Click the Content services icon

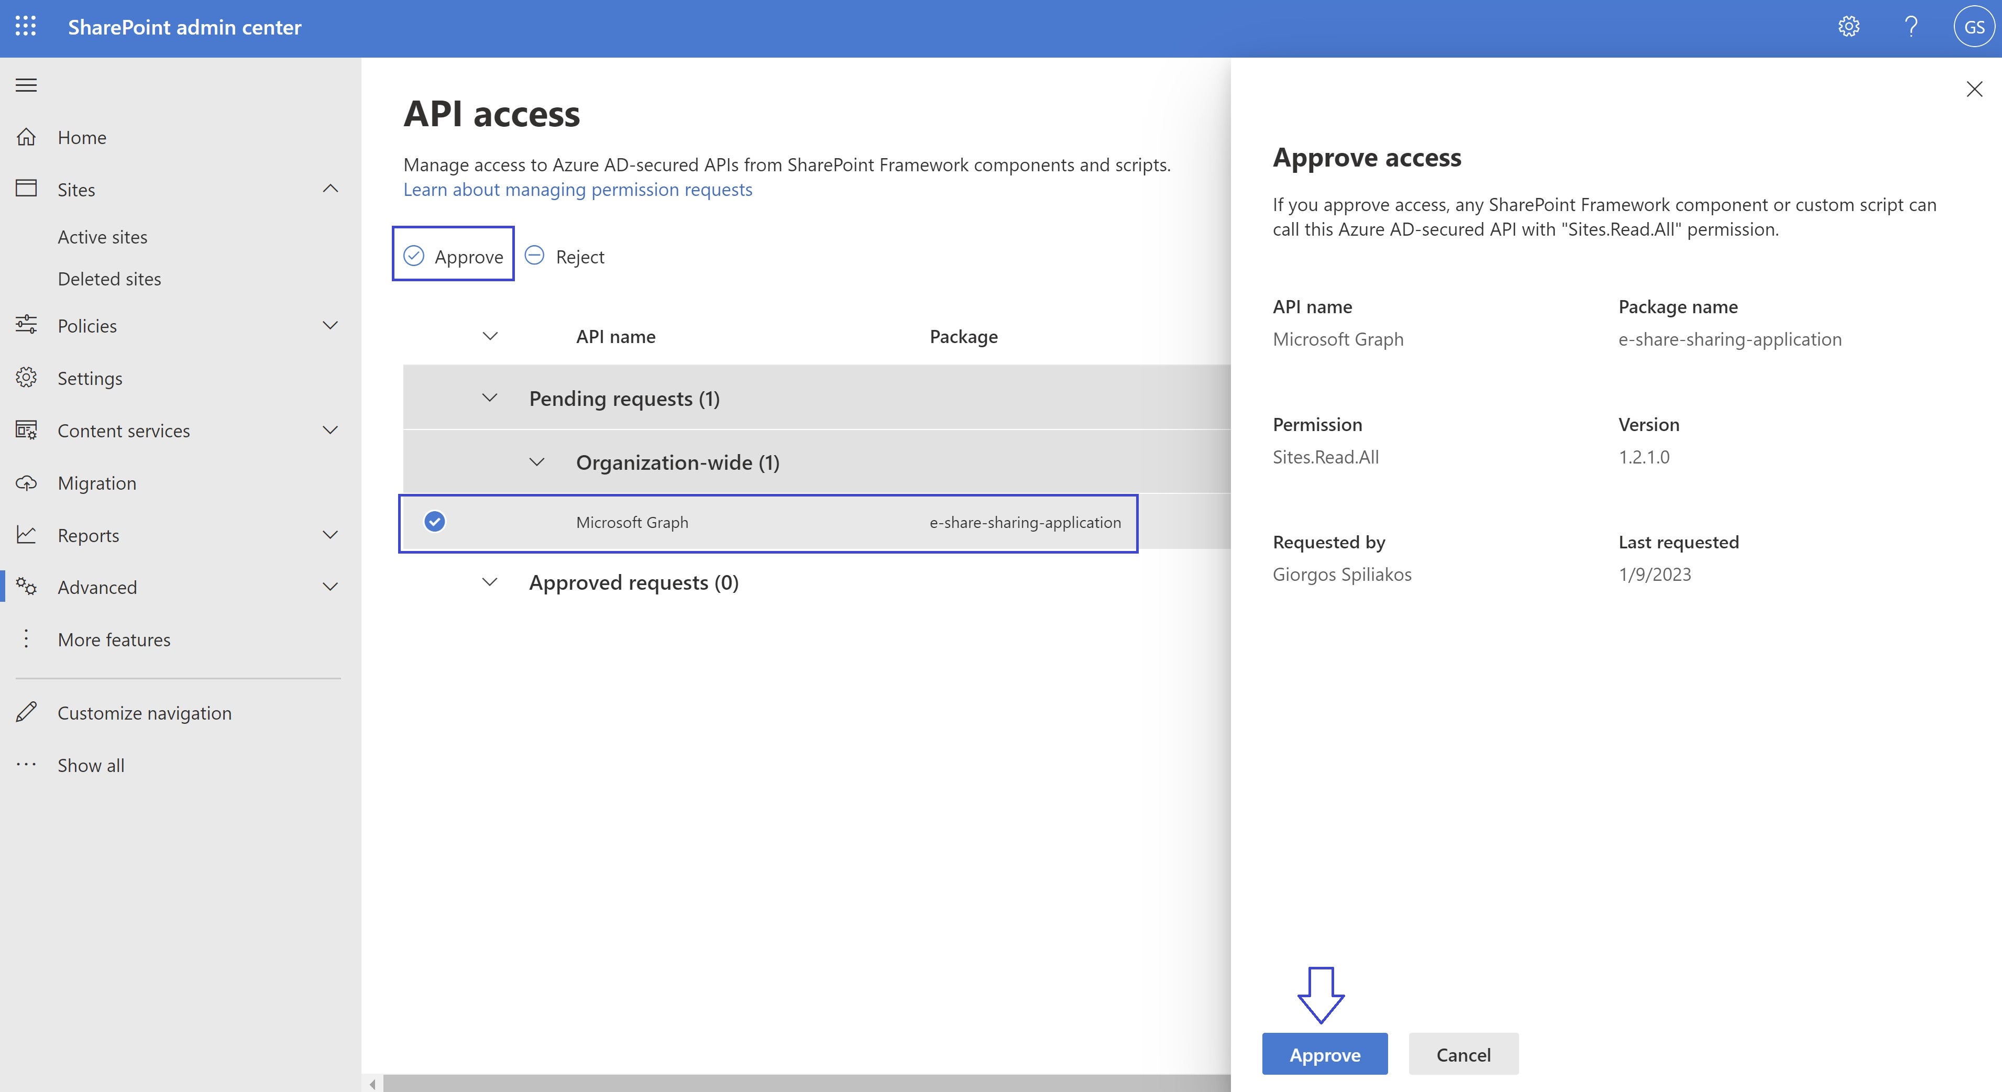(x=26, y=430)
